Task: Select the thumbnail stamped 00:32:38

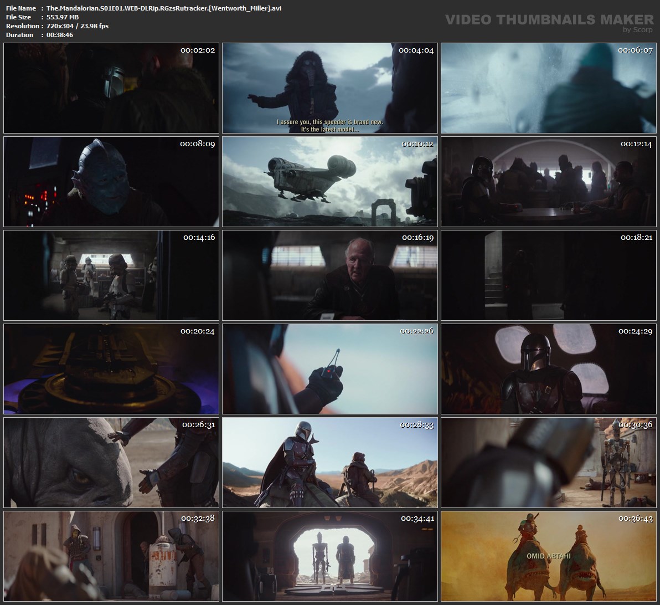Action: pyautogui.click(x=111, y=556)
